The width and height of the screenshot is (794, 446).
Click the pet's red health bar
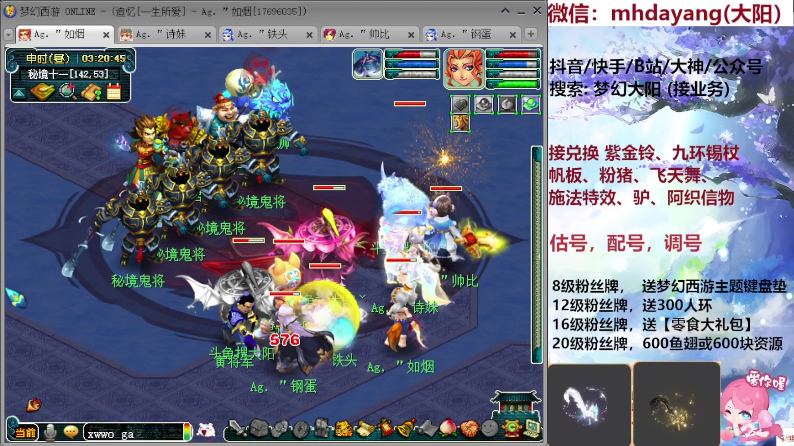412,55
